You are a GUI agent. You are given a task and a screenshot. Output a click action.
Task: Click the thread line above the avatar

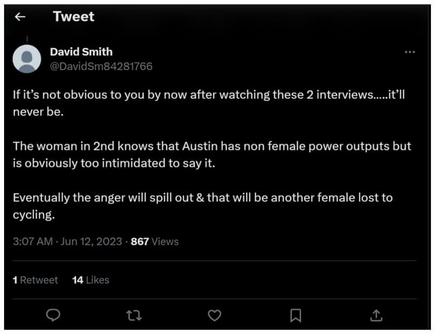point(27,38)
